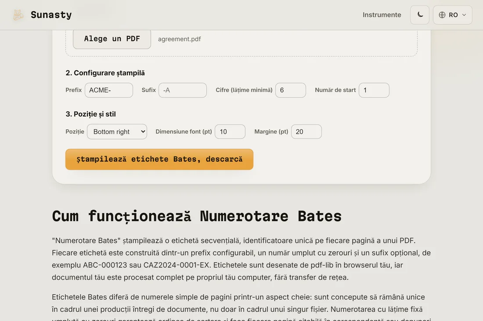Click the Margine (pt) label
The width and height of the screenshot is (483, 321).
271,131
